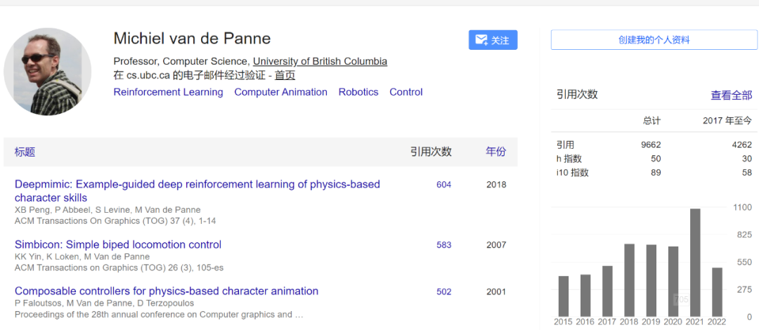Click the 502 citations count link
Image resolution: width=759 pixels, height=330 pixels.
[x=443, y=291]
